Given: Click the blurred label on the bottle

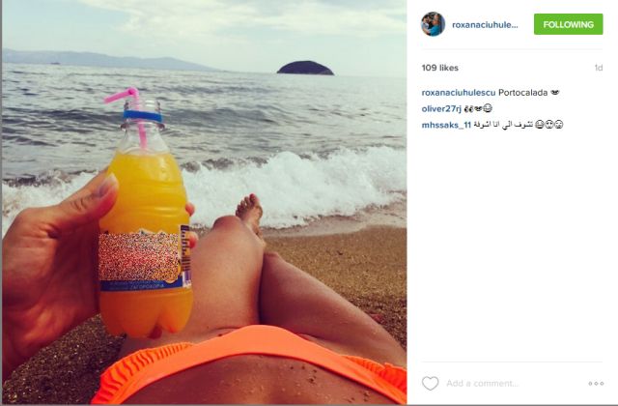Looking at the screenshot, I should coord(139,256).
